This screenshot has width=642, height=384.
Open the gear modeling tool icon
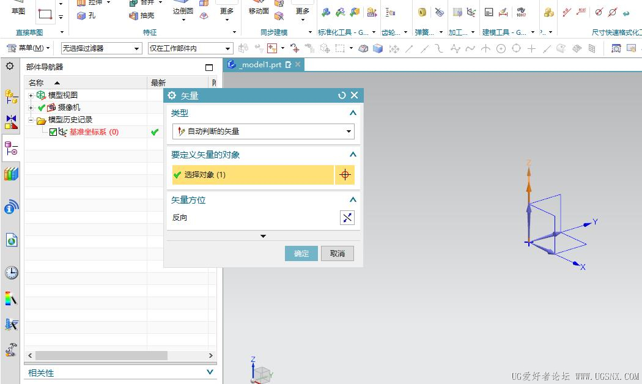click(390, 13)
